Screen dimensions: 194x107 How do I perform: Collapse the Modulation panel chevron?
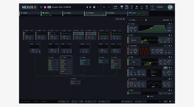click(171, 20)
